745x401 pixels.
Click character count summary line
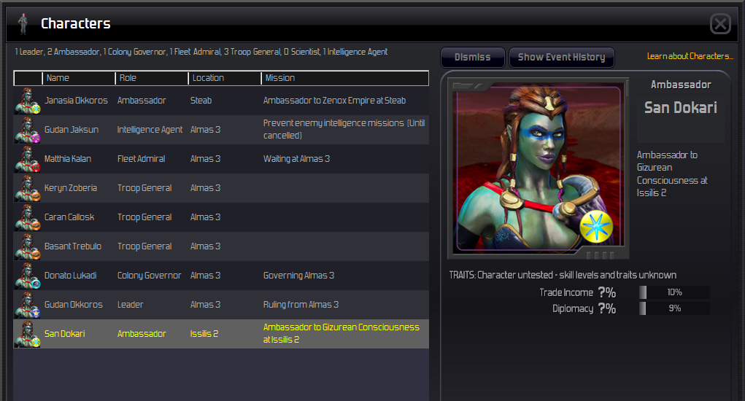(201, 52)
